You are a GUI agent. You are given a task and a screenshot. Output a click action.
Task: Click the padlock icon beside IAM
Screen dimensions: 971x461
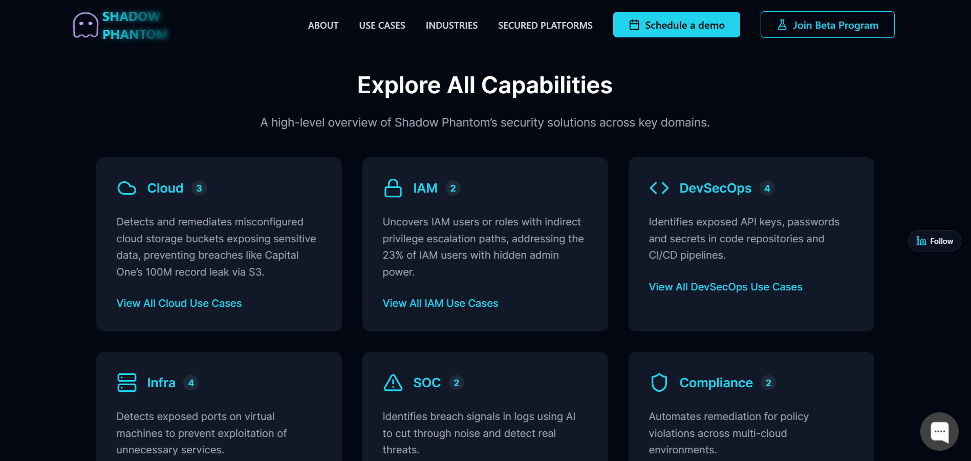pos(393,188)
